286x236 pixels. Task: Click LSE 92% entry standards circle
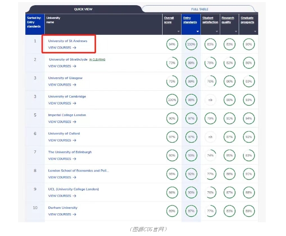click(x=191, y=174)
